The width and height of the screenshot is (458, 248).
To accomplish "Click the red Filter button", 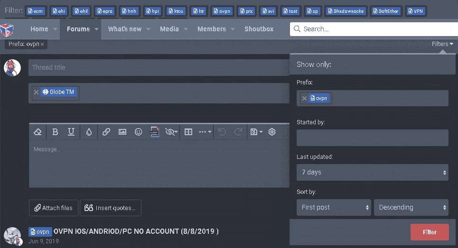I will point(430,232).
